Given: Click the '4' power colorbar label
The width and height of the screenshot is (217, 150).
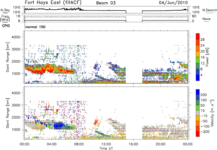Looking at the screenshot, I should pos(201,75).
